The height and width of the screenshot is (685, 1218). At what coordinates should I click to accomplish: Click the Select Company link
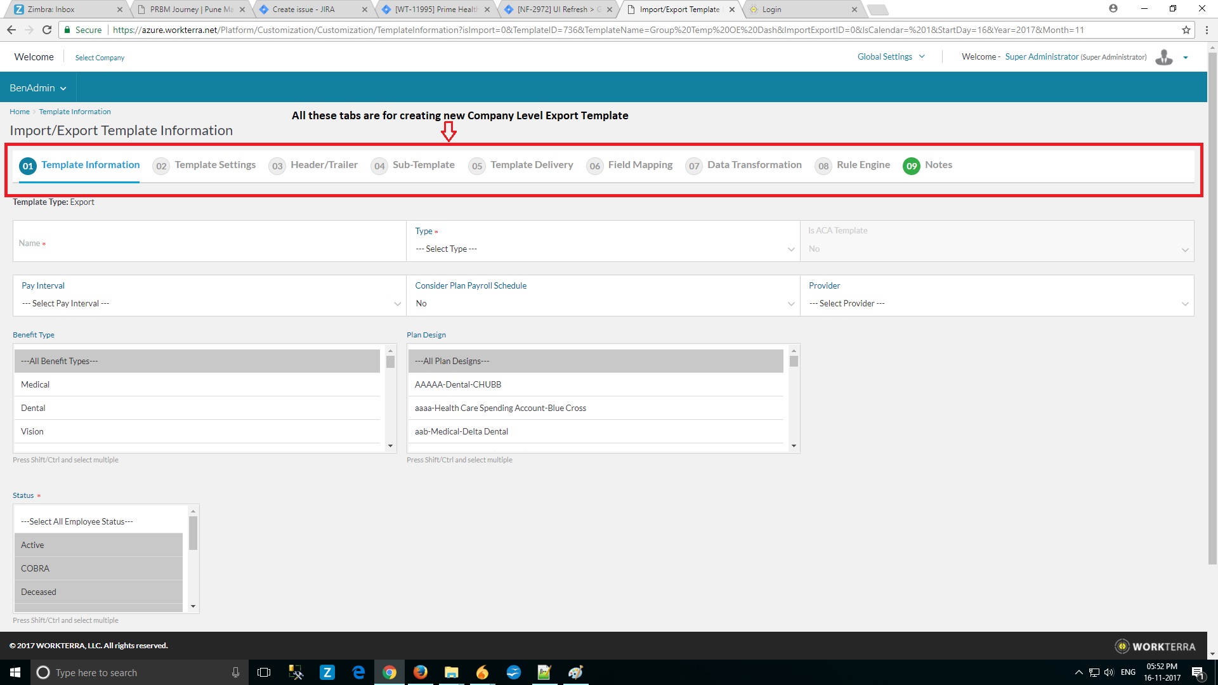point(100,58)
